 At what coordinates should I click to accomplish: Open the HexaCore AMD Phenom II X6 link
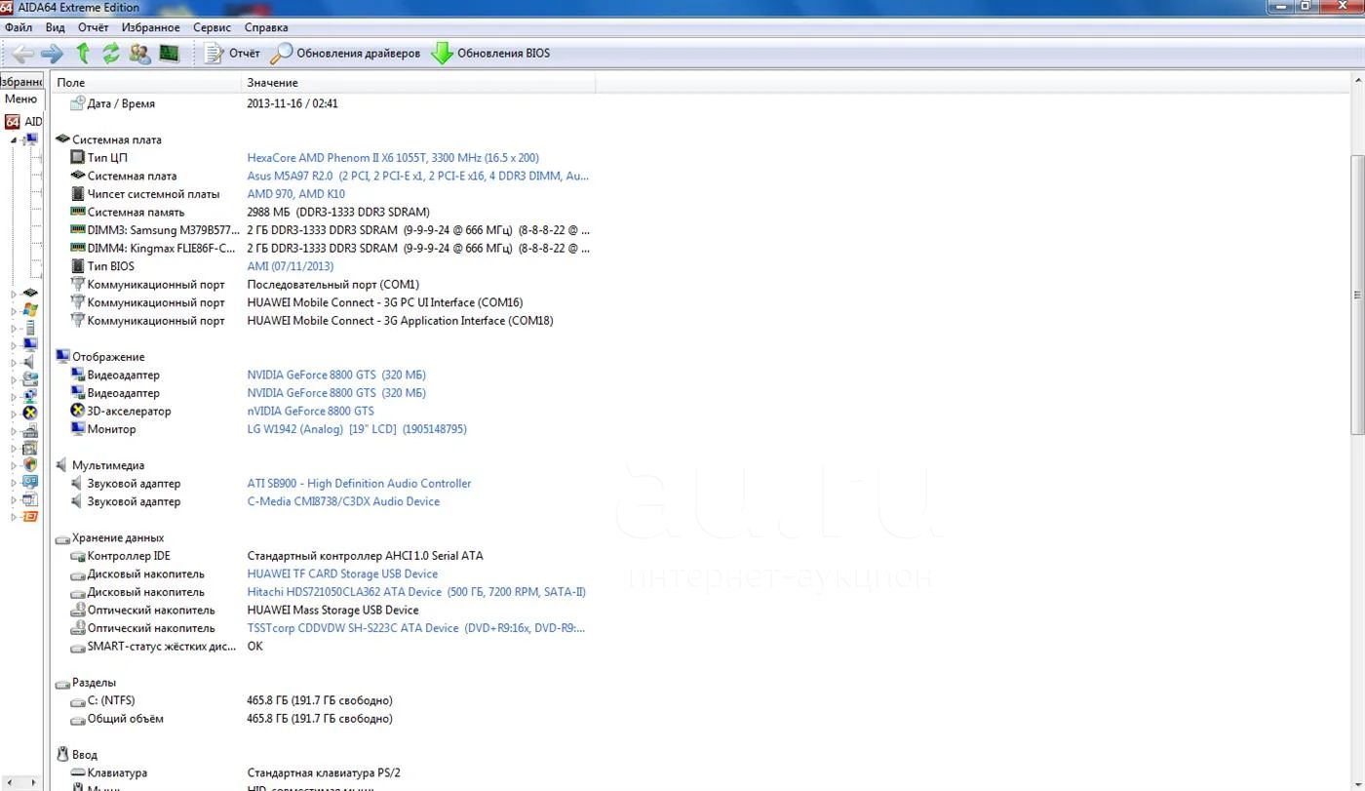click(x=393, y=158)
